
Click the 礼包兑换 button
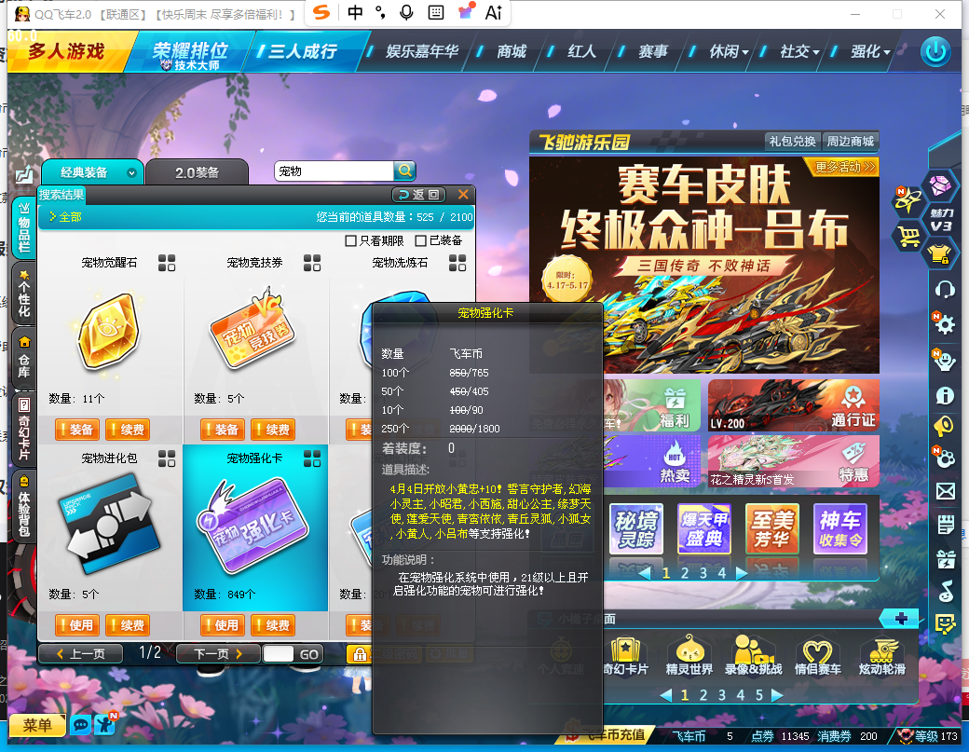click(x=792, y=142)
